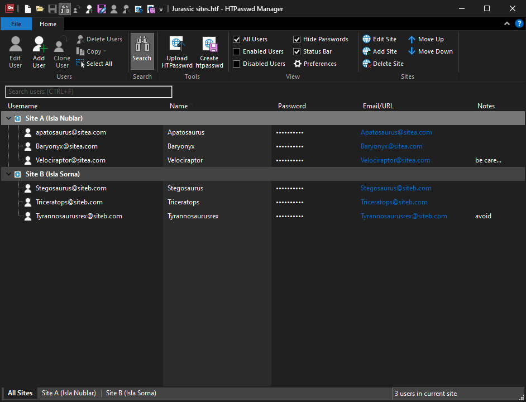Click Move Up arrow in Sites
Viewport: 526px width, 402px height.
coord(425,39)
